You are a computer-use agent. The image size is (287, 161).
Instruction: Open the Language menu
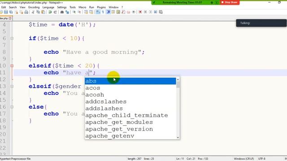pos(48,7)
